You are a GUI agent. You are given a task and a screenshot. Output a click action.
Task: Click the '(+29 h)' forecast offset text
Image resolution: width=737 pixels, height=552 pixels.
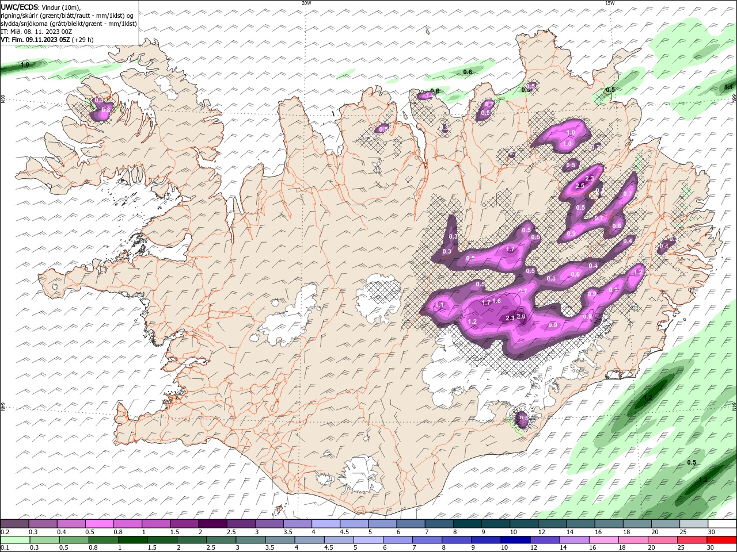pyautogui.click(x=83, y=40)
